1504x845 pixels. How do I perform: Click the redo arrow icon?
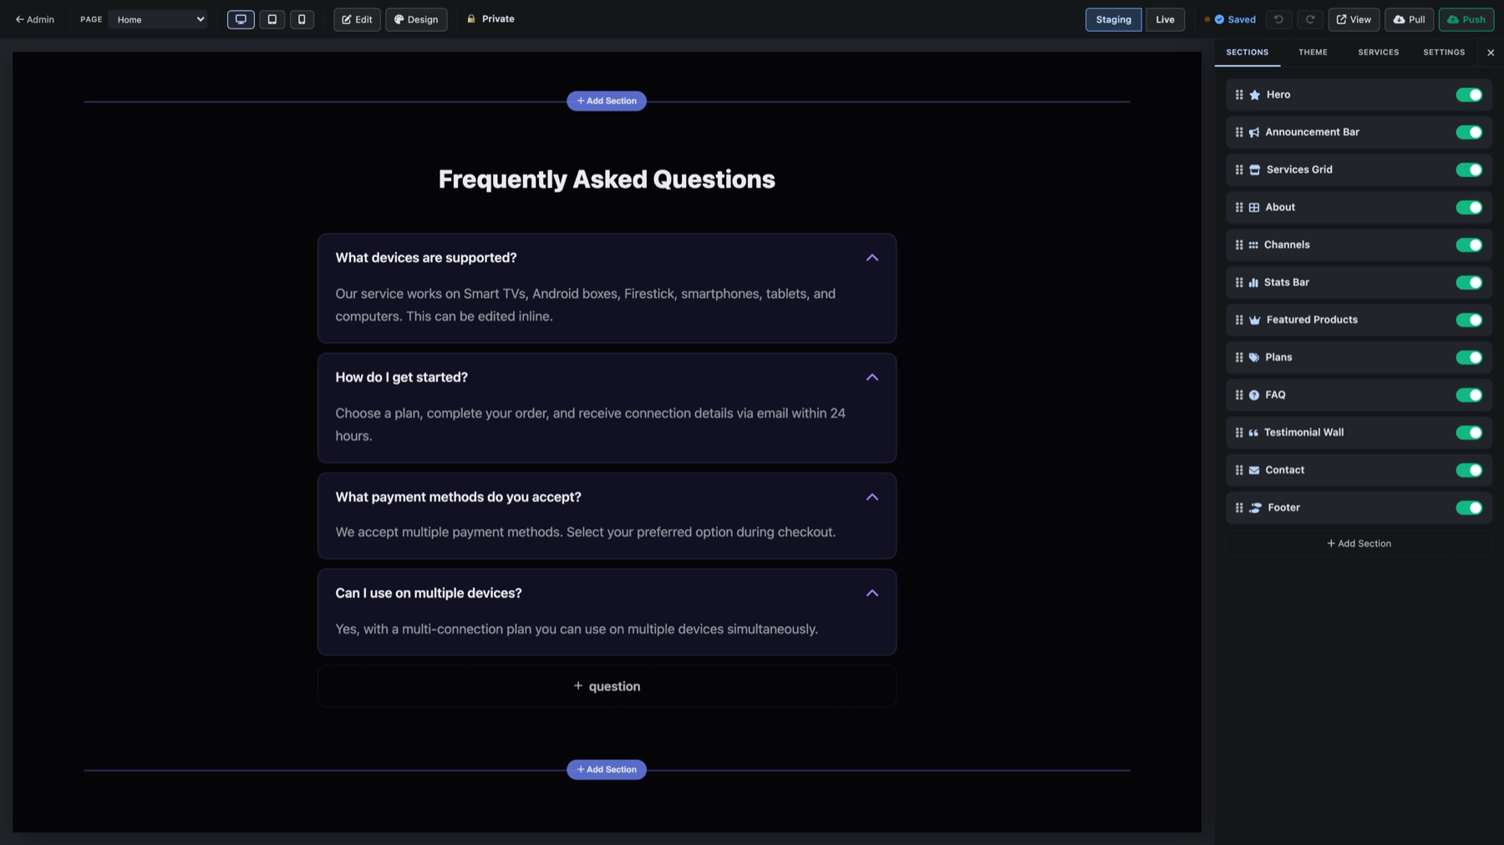1310,19
